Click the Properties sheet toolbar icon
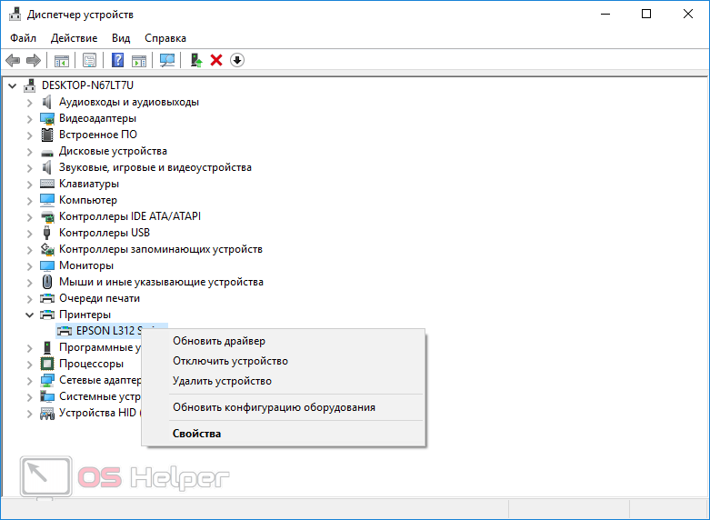Viewport: 710px width, 520px height. click(90, 60)
